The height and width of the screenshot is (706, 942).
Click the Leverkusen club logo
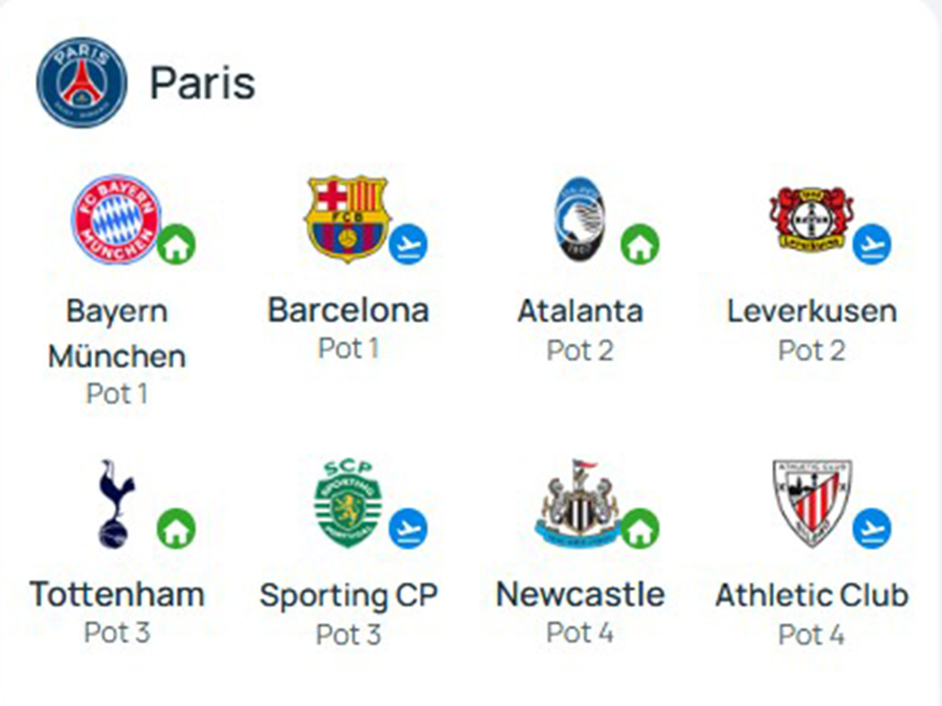click(x=811, y=218)
